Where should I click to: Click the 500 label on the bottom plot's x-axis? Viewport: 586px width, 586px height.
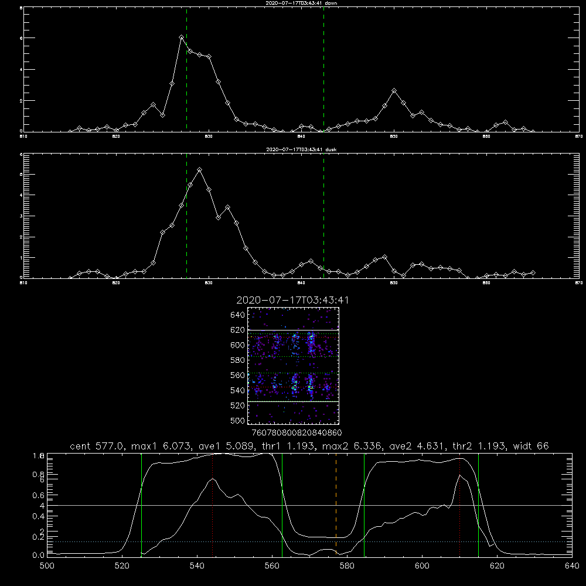[47, 566]
